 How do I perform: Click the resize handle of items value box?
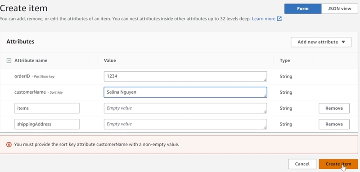point(265,112)
